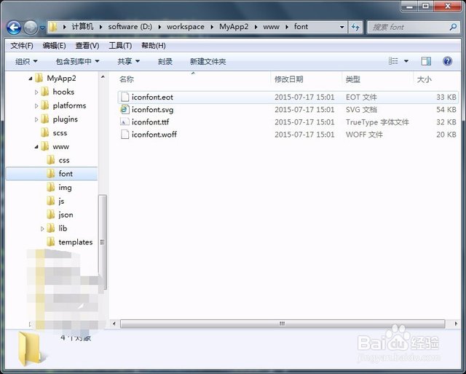Select the iconfont.woff file icon

click(125, 135)
